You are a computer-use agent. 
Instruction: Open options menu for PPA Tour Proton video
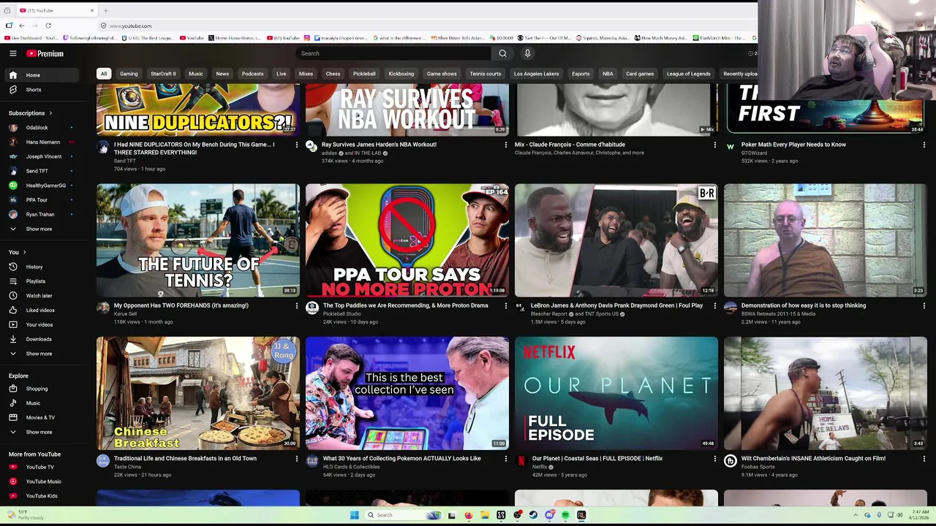point(505,305)
